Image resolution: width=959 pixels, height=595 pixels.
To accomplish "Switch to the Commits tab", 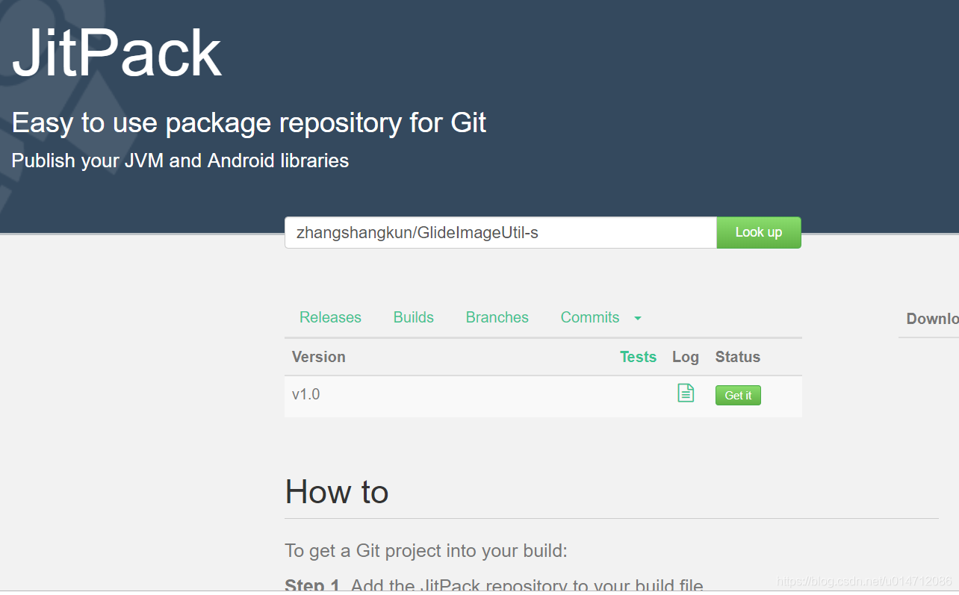I will (x=590, y=317).
